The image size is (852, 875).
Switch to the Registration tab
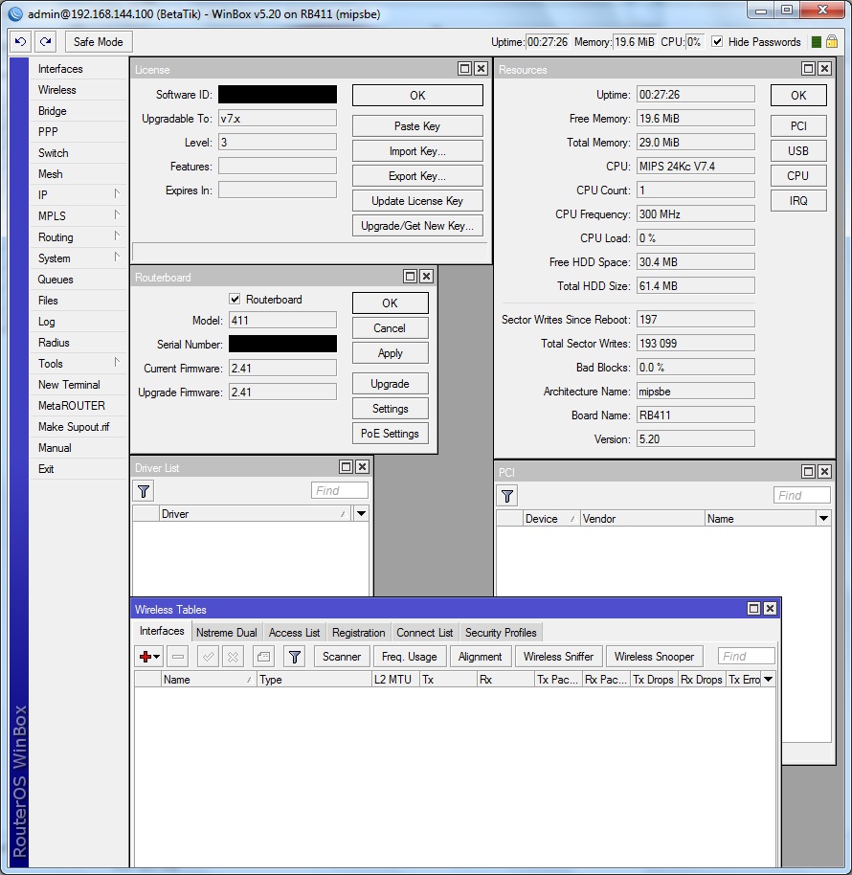358,632
